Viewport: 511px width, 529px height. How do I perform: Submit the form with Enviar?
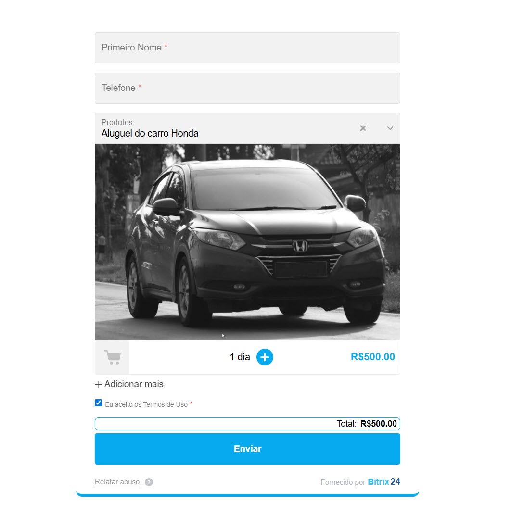click(x=247, y=449)
